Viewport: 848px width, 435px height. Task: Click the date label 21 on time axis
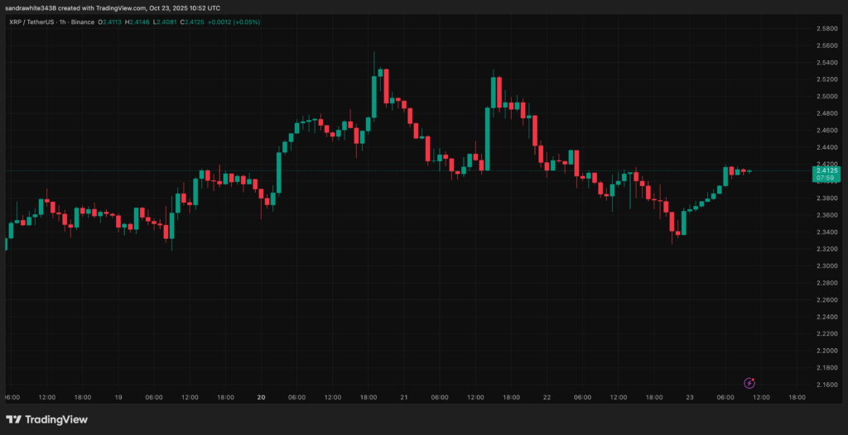[404, 397]
